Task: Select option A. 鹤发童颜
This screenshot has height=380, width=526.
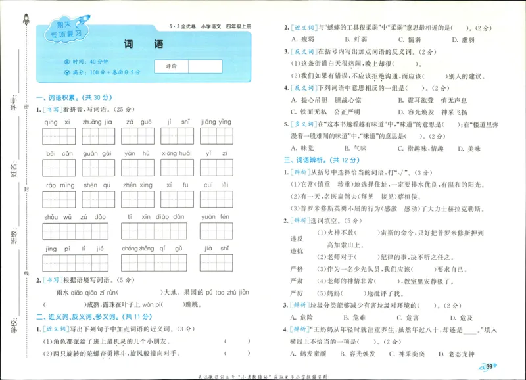Action: click(x=308, y=354)
